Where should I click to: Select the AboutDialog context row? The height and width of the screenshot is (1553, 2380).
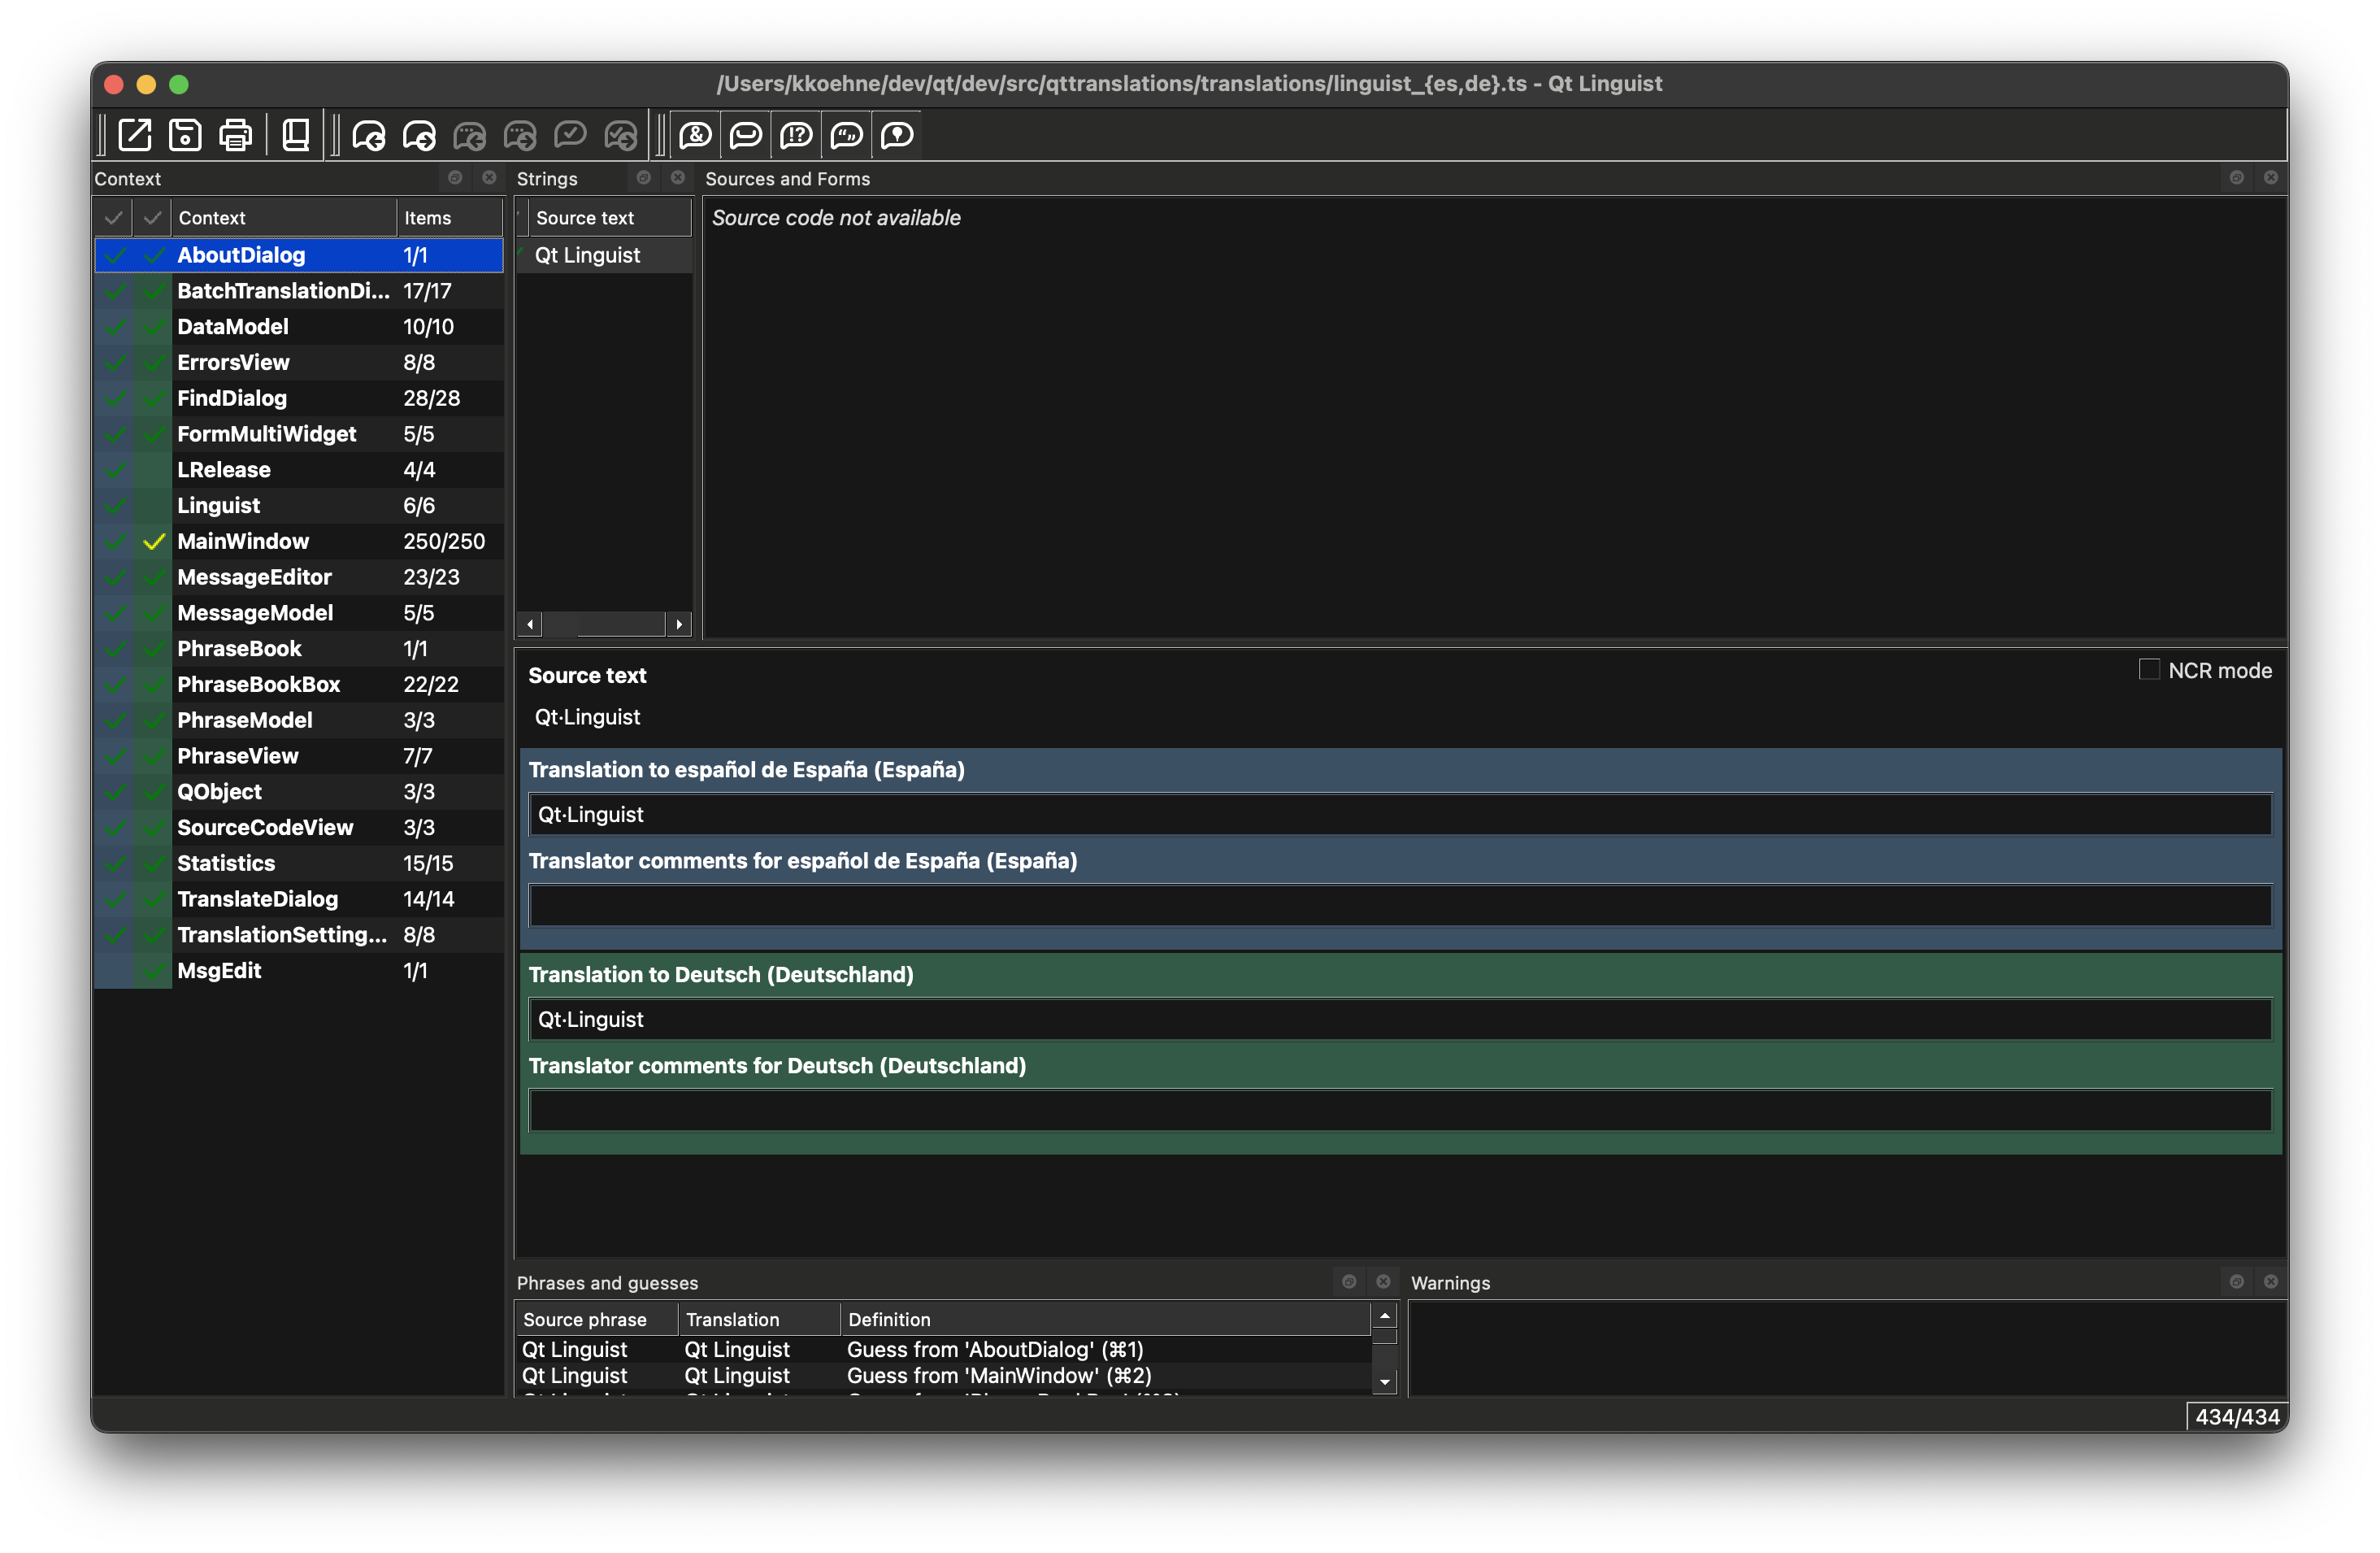[x=299, y=255]
